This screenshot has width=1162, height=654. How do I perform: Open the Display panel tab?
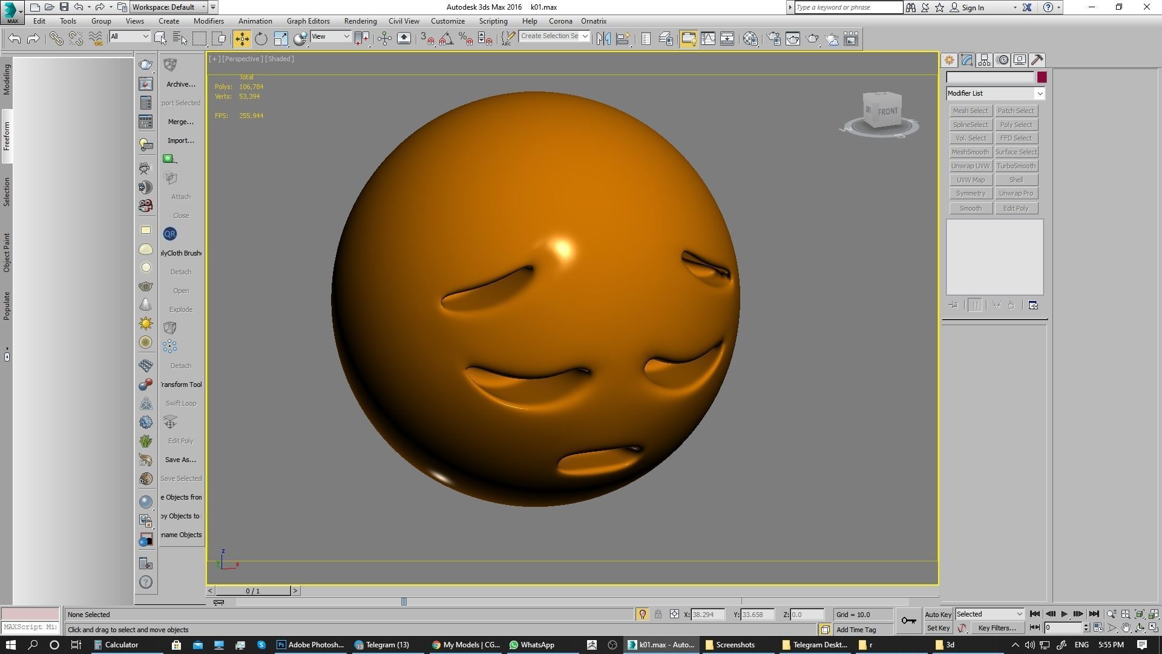(1020, 60)
